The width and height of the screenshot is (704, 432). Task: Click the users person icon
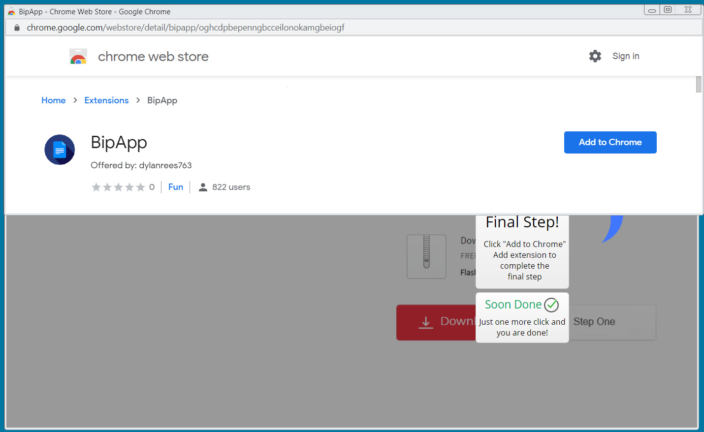click(x=203, y=187)
